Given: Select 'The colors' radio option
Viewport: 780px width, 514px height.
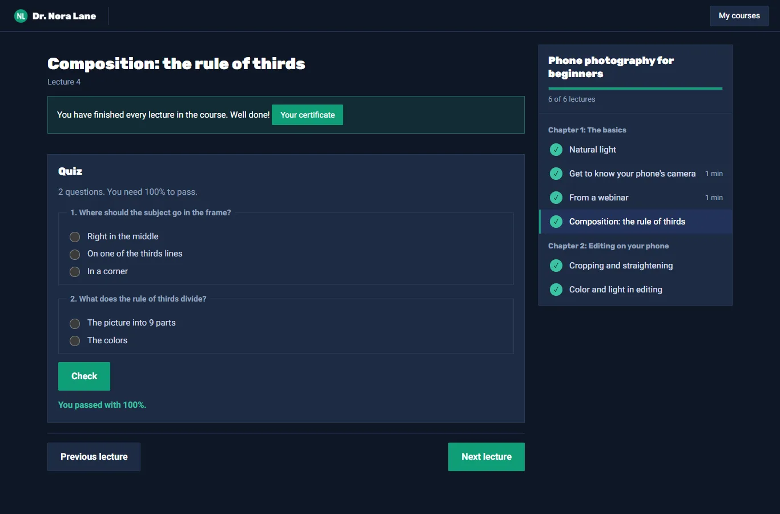Looking at the screenshot, I should (75, 341).
